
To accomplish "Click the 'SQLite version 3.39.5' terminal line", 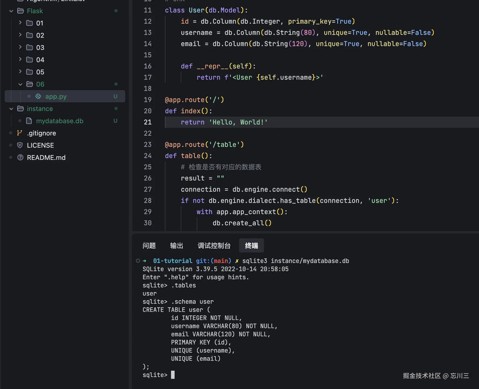I will 216,269.
